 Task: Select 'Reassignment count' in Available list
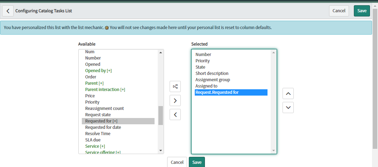[x=118, y=108]
